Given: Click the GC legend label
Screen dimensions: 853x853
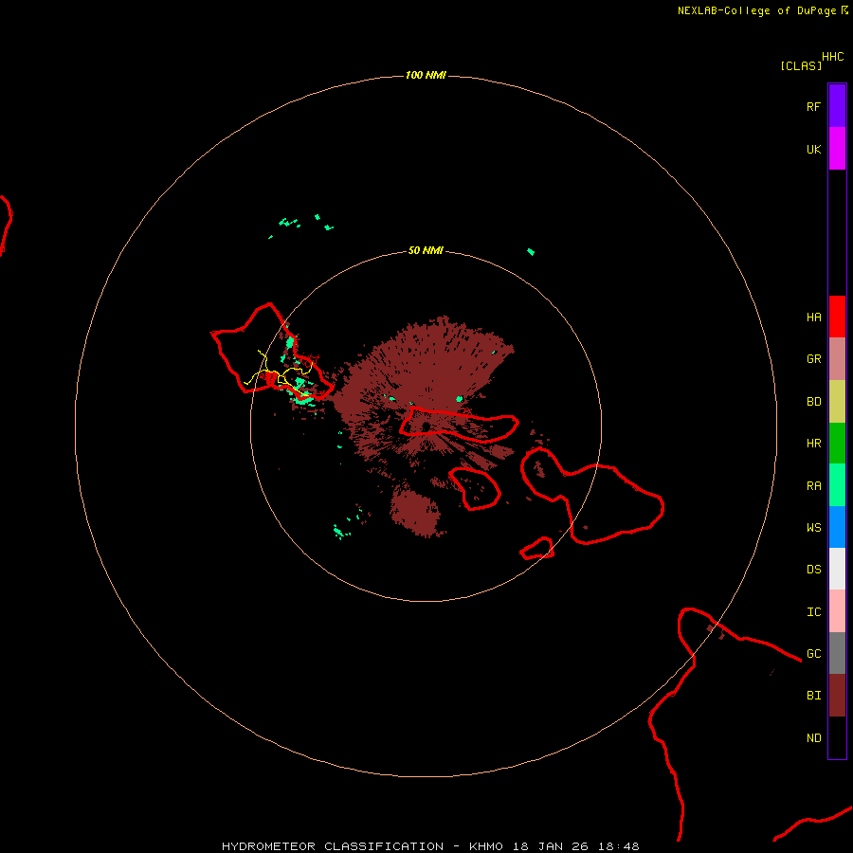Looking at the screenshot, I should coord(813,654).
